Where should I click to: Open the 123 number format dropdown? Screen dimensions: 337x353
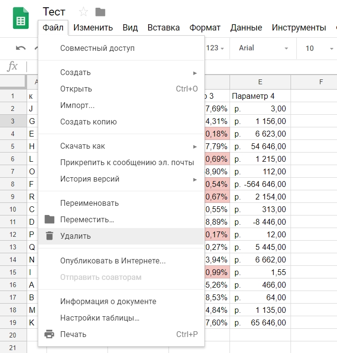tap(215, 48)
